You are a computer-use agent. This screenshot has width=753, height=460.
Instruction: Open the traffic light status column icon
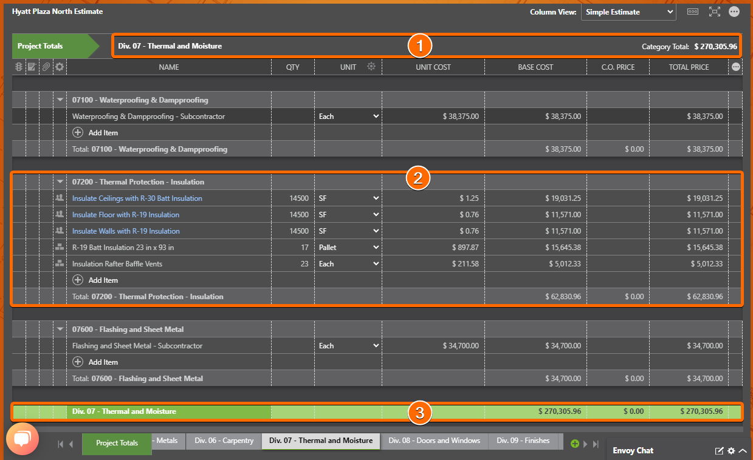point(18,67)
